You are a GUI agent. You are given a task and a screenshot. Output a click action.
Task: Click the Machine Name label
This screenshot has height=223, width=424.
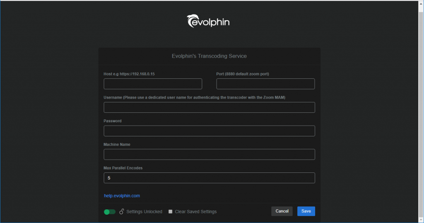(x=117, y=145)
